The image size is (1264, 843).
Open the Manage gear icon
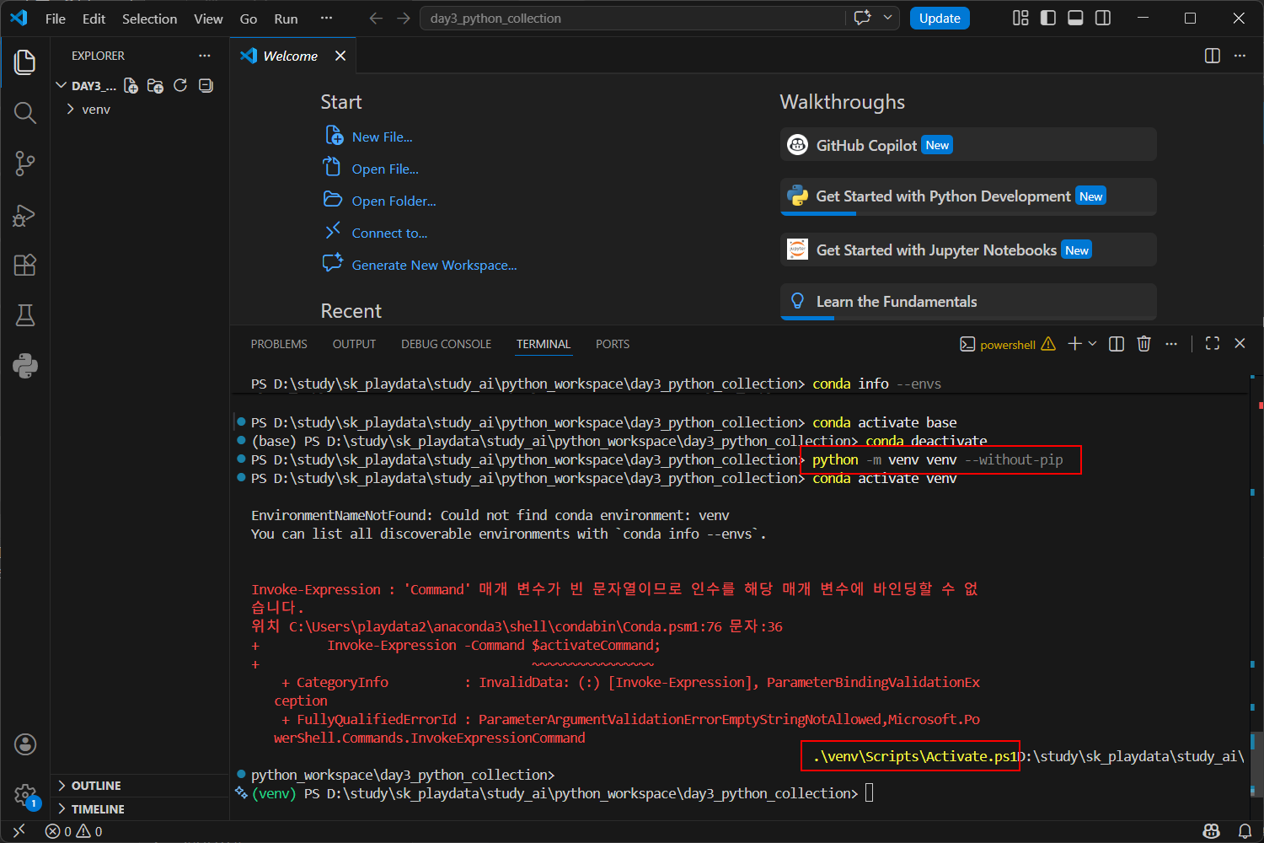pyautogui.click(x=25, y=795)
